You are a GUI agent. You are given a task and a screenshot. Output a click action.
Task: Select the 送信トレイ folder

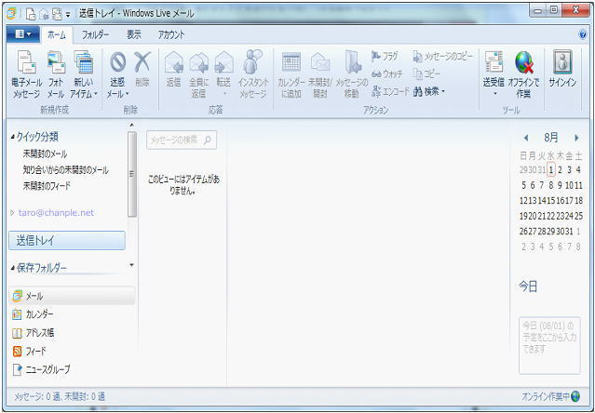(x=67, y=240)
